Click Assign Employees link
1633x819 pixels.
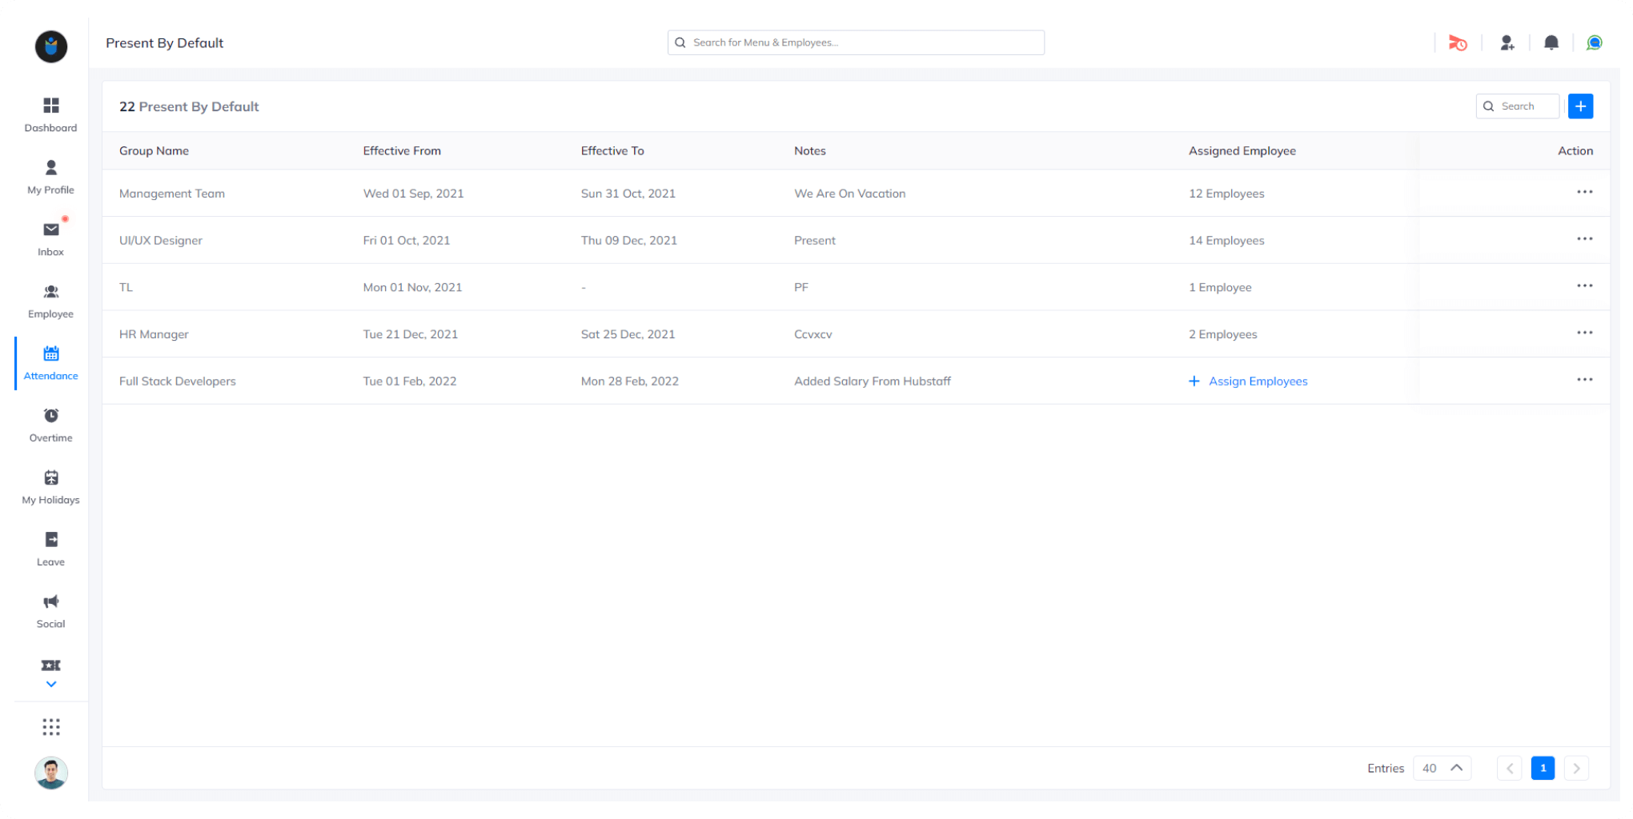[1248, 382]
